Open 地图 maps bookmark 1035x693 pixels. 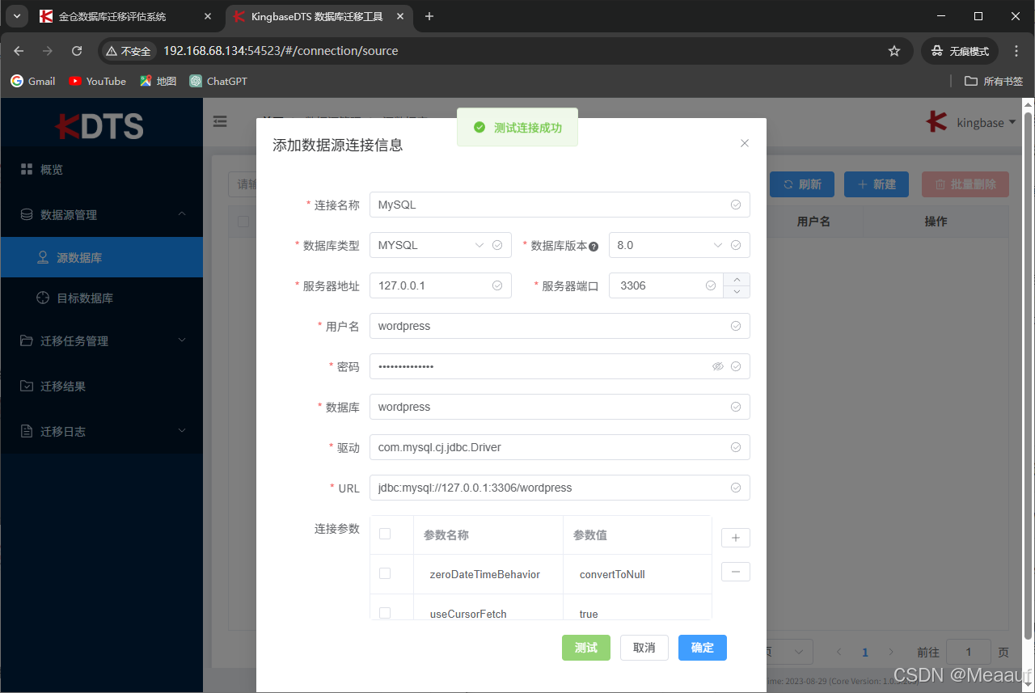click(x=158, y=81)
